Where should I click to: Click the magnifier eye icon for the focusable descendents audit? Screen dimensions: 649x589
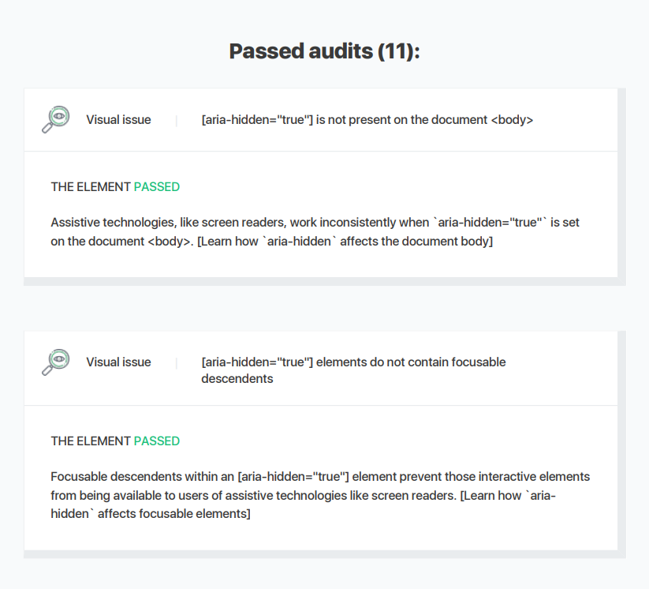(56, 362)
